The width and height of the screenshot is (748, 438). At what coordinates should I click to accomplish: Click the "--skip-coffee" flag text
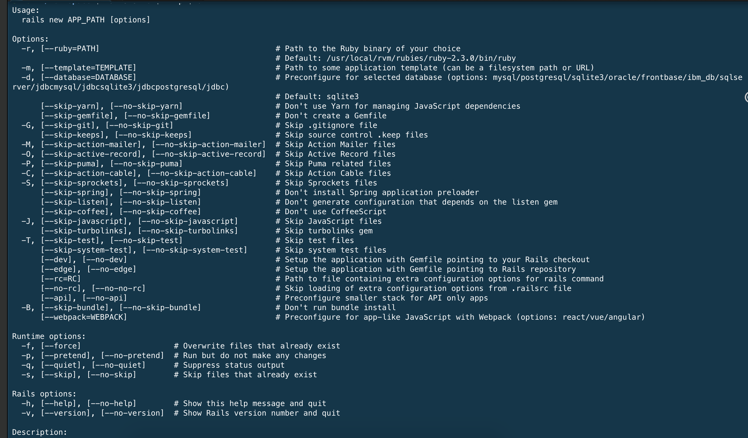pyautogui.click(x=77, y=212)
